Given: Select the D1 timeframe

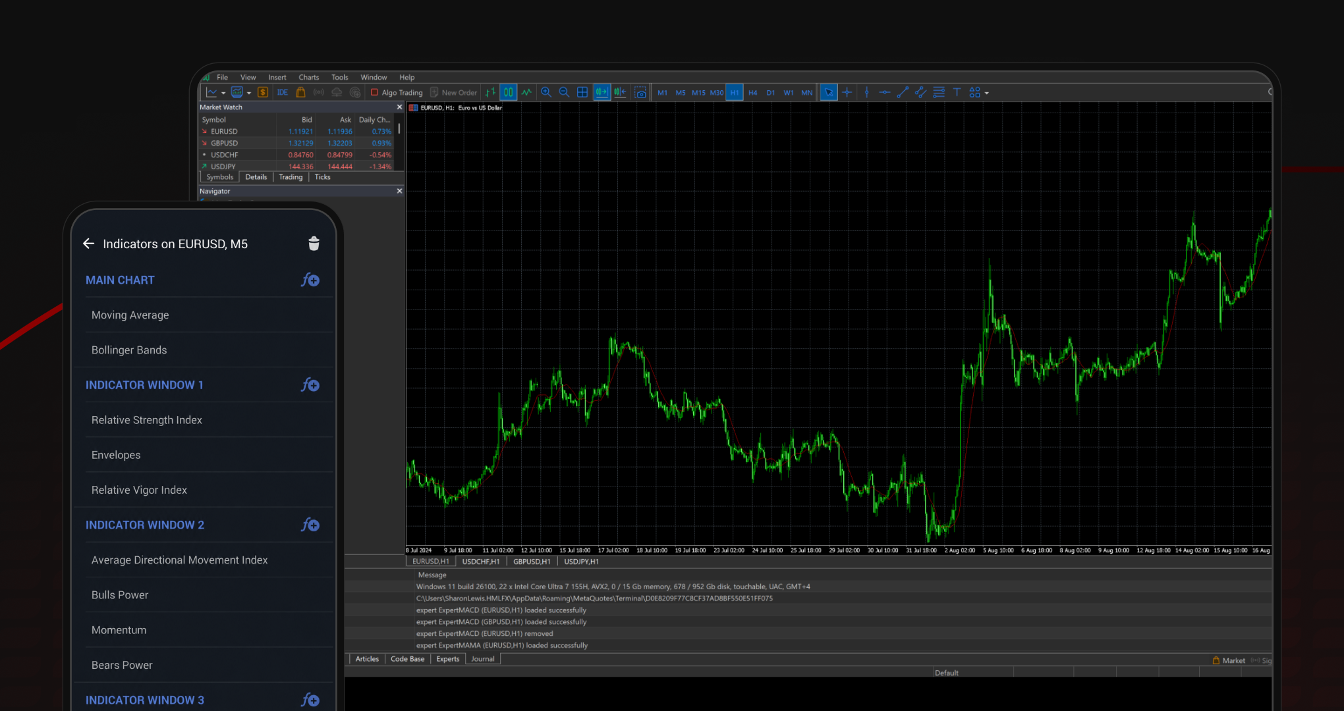Looking at the screenshot, I should (x=771, y=93).
